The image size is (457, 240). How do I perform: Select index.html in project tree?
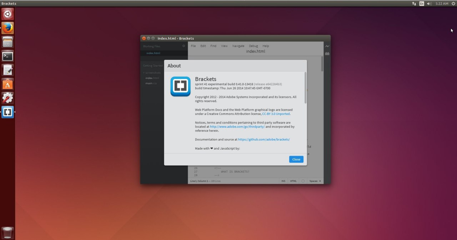click(152, 78)
